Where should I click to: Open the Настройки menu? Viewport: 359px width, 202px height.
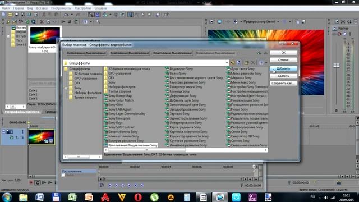(82, 8)
